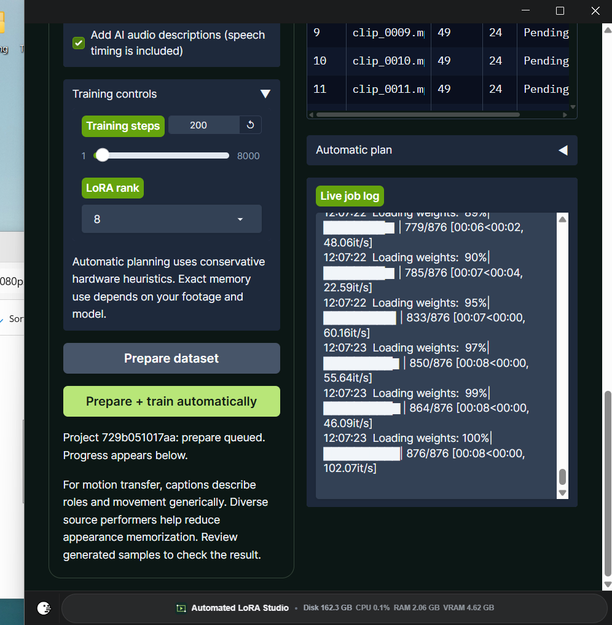The height and width of the screenshot is (625, 612).
Task: Click the Live job log label
Action: click(x=350, y=196)
